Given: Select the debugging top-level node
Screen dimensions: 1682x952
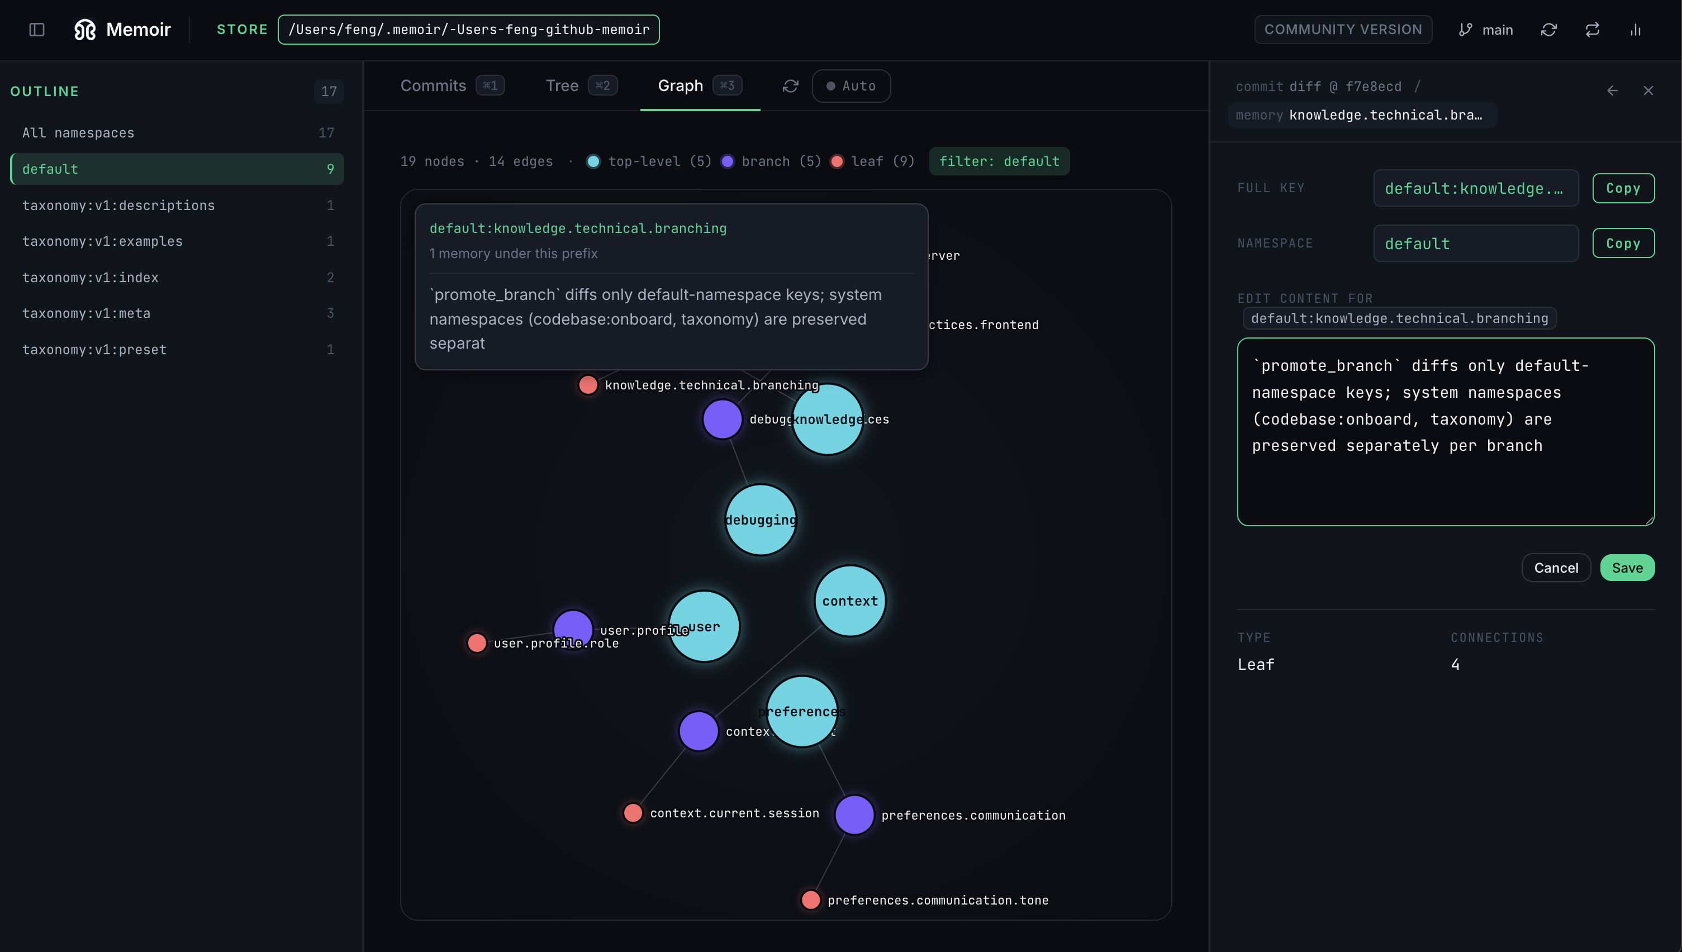Looking at the screenshot, I should point(761,520).
